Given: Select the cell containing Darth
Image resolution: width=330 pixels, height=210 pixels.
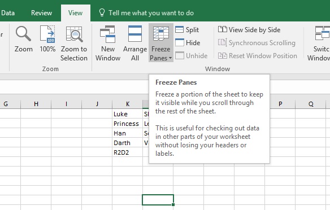Looking at the screenshot, I should point(128,143).
